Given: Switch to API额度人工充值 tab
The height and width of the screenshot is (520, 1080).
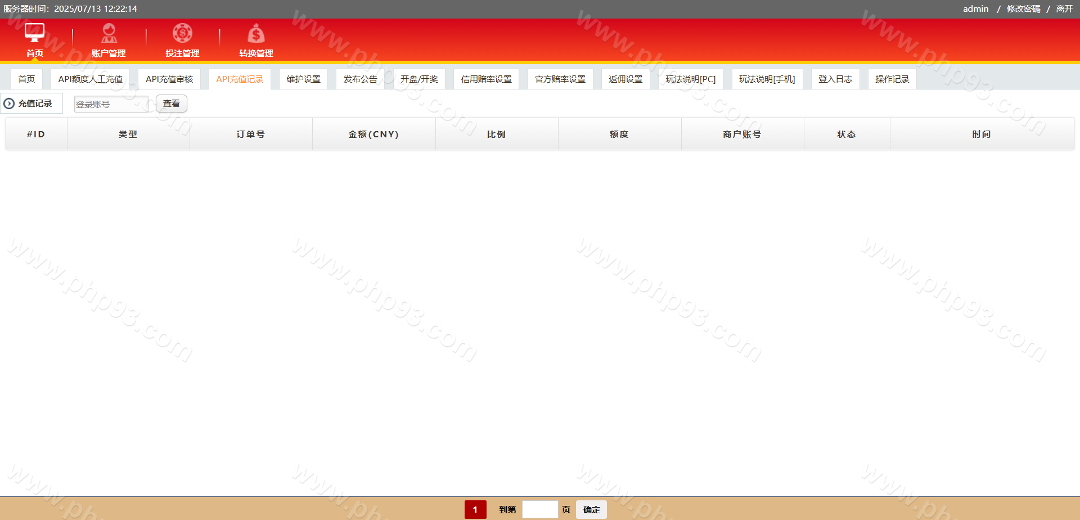Looking at the screenshot, I should point(90,79).
